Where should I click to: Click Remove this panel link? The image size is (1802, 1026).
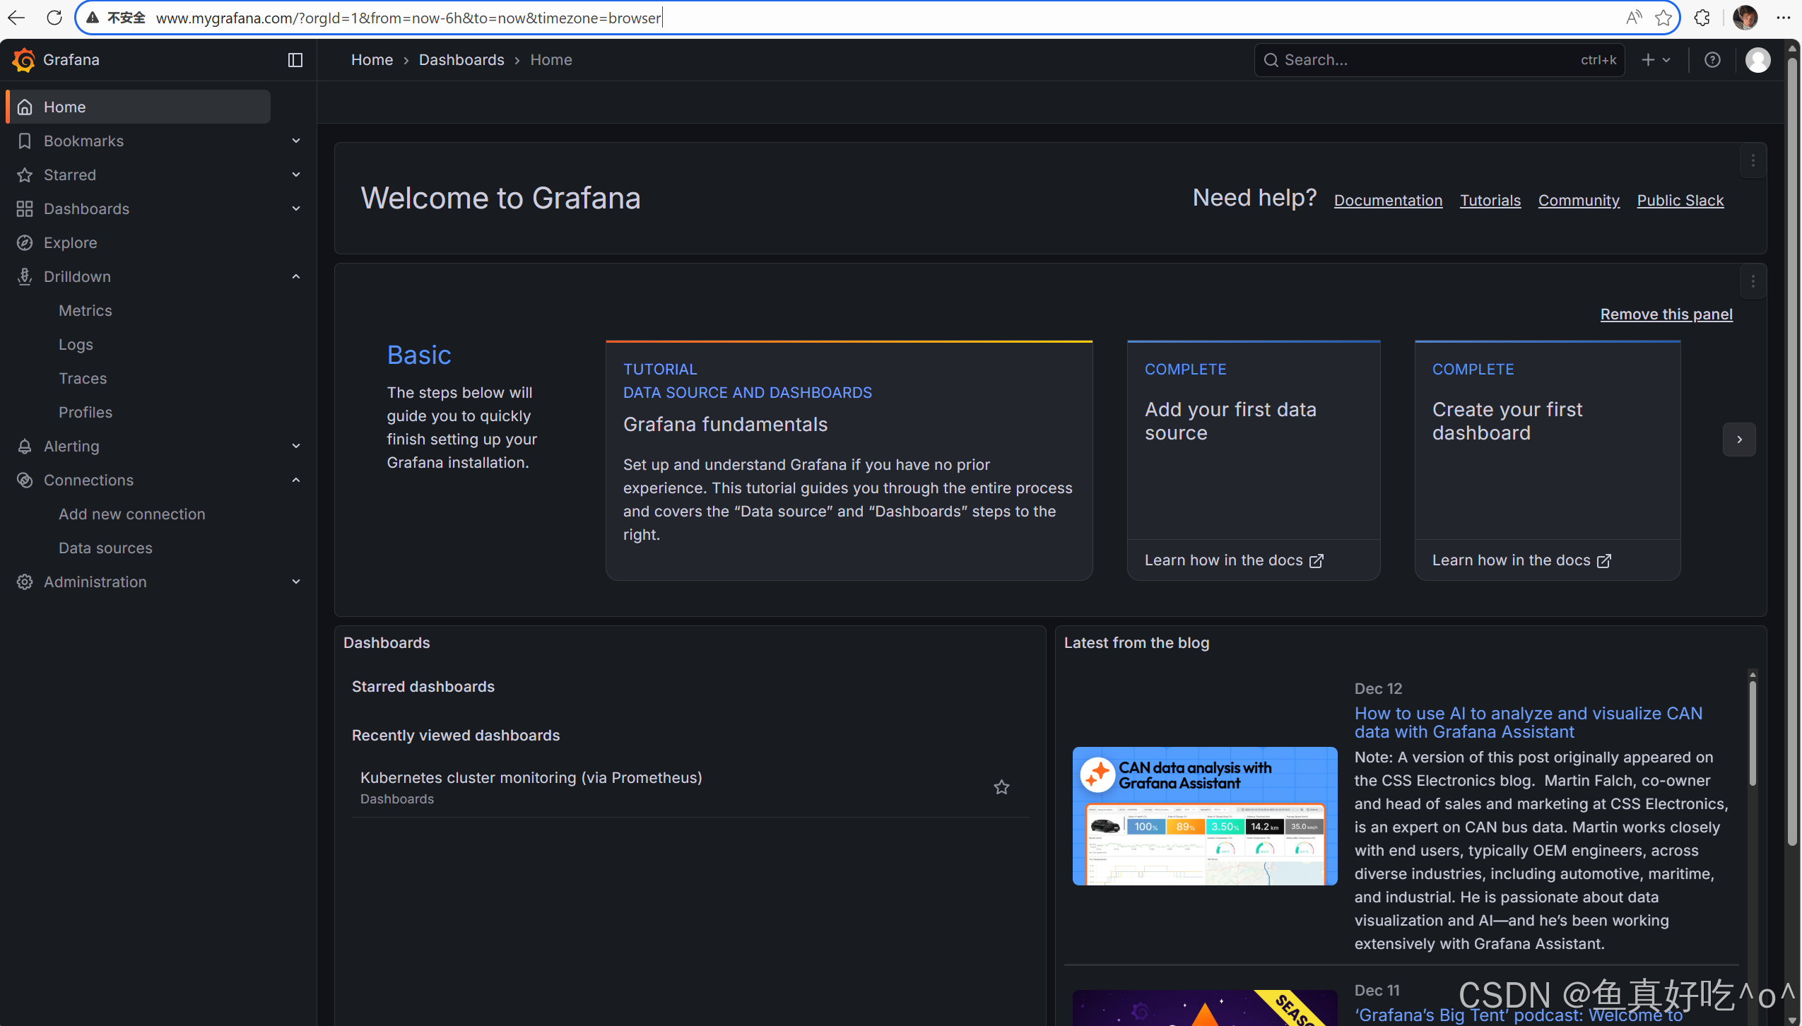(x=1666, y=314)
